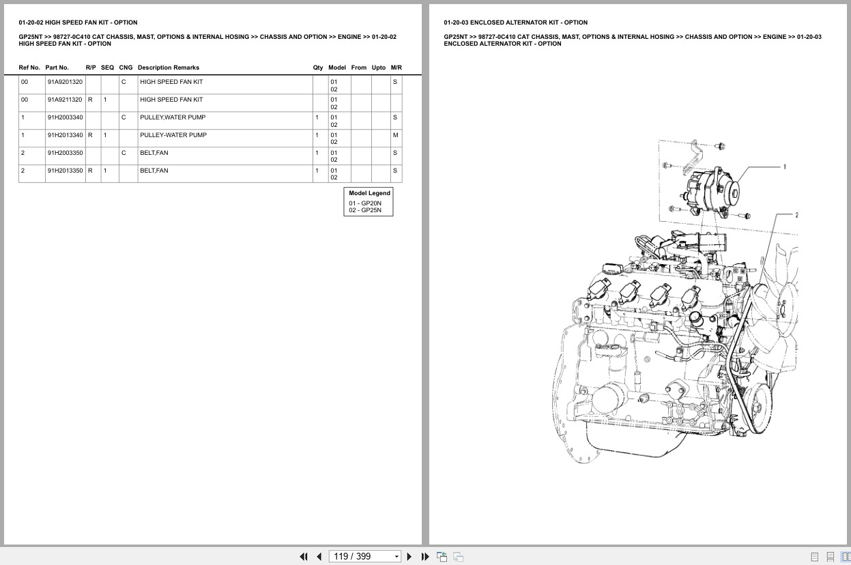
Task: Click the M value in PULLEY-WATER PUMP row
Action: [396, 135]
